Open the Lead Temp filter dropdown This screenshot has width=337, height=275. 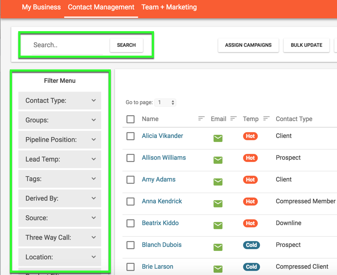(60, 159)
